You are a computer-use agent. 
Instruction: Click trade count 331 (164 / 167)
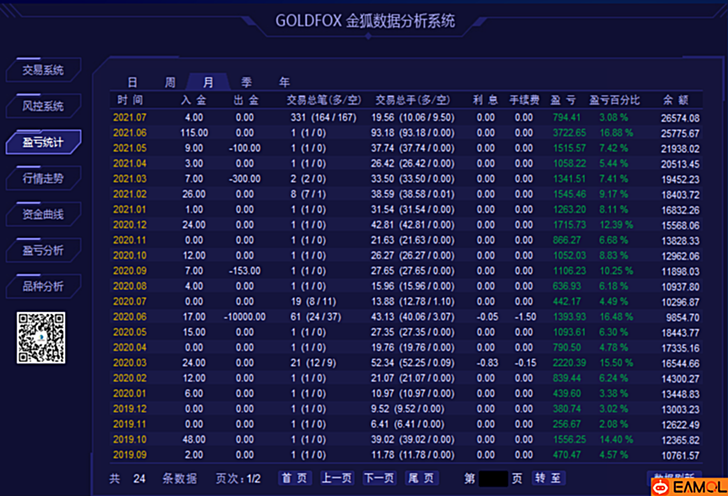point(323,117)
